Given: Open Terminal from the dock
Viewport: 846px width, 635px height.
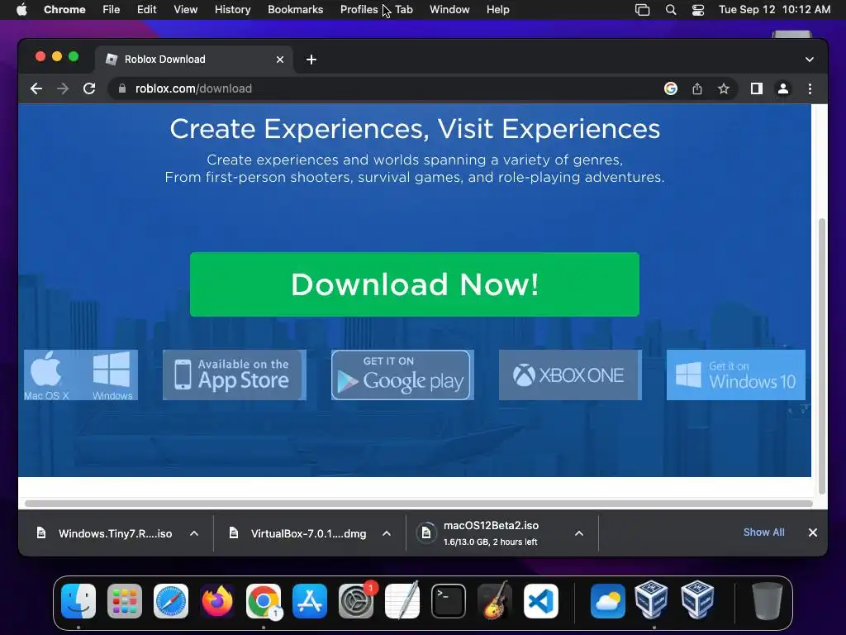Looking at the screenshot, I should (x=449, y=601).
